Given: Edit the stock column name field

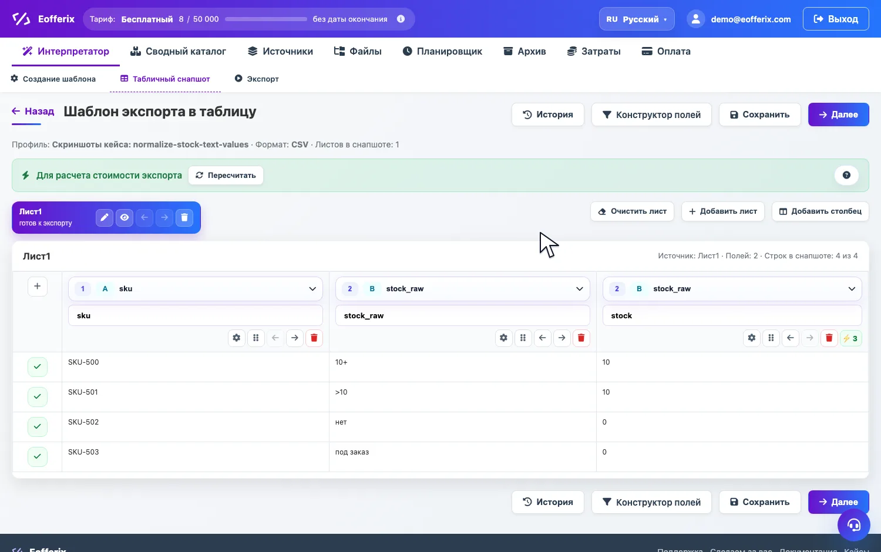Looking at the screenshot, I should (732, 315).
